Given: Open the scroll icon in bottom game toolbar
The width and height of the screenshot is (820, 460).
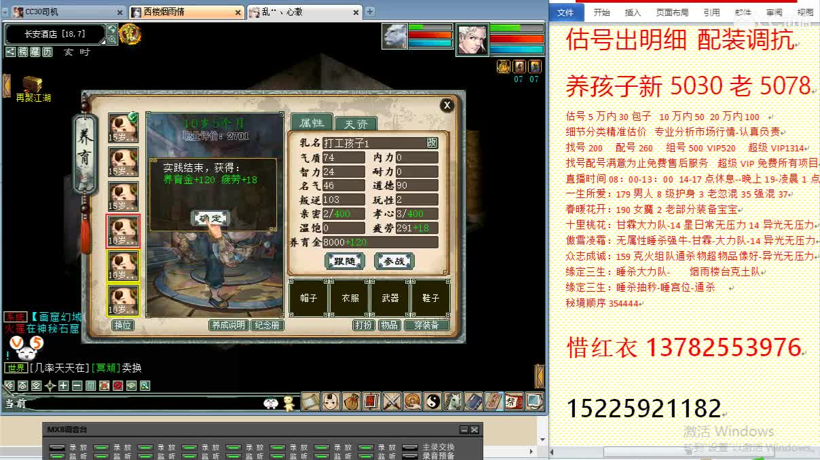Looking at the screenshot, I should pyautogui.click(x=310, y=402).
